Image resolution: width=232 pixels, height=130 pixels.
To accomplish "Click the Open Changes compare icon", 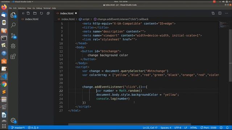I will pyautogui.click(x=213, y=13).
